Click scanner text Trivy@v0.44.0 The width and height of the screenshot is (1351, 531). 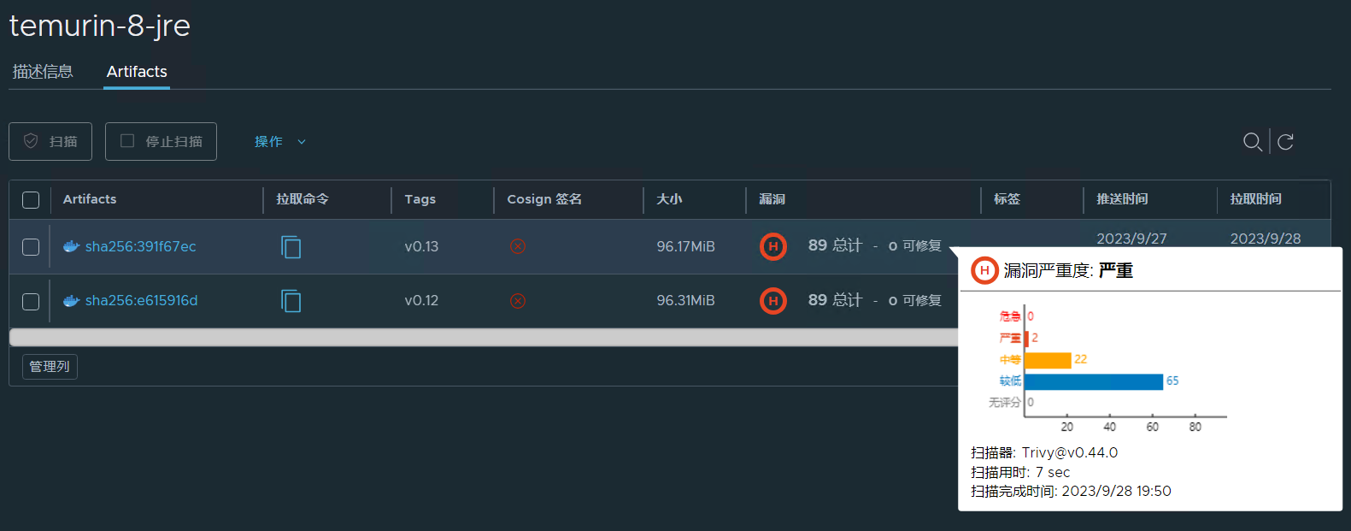(x=1070, y=453)
